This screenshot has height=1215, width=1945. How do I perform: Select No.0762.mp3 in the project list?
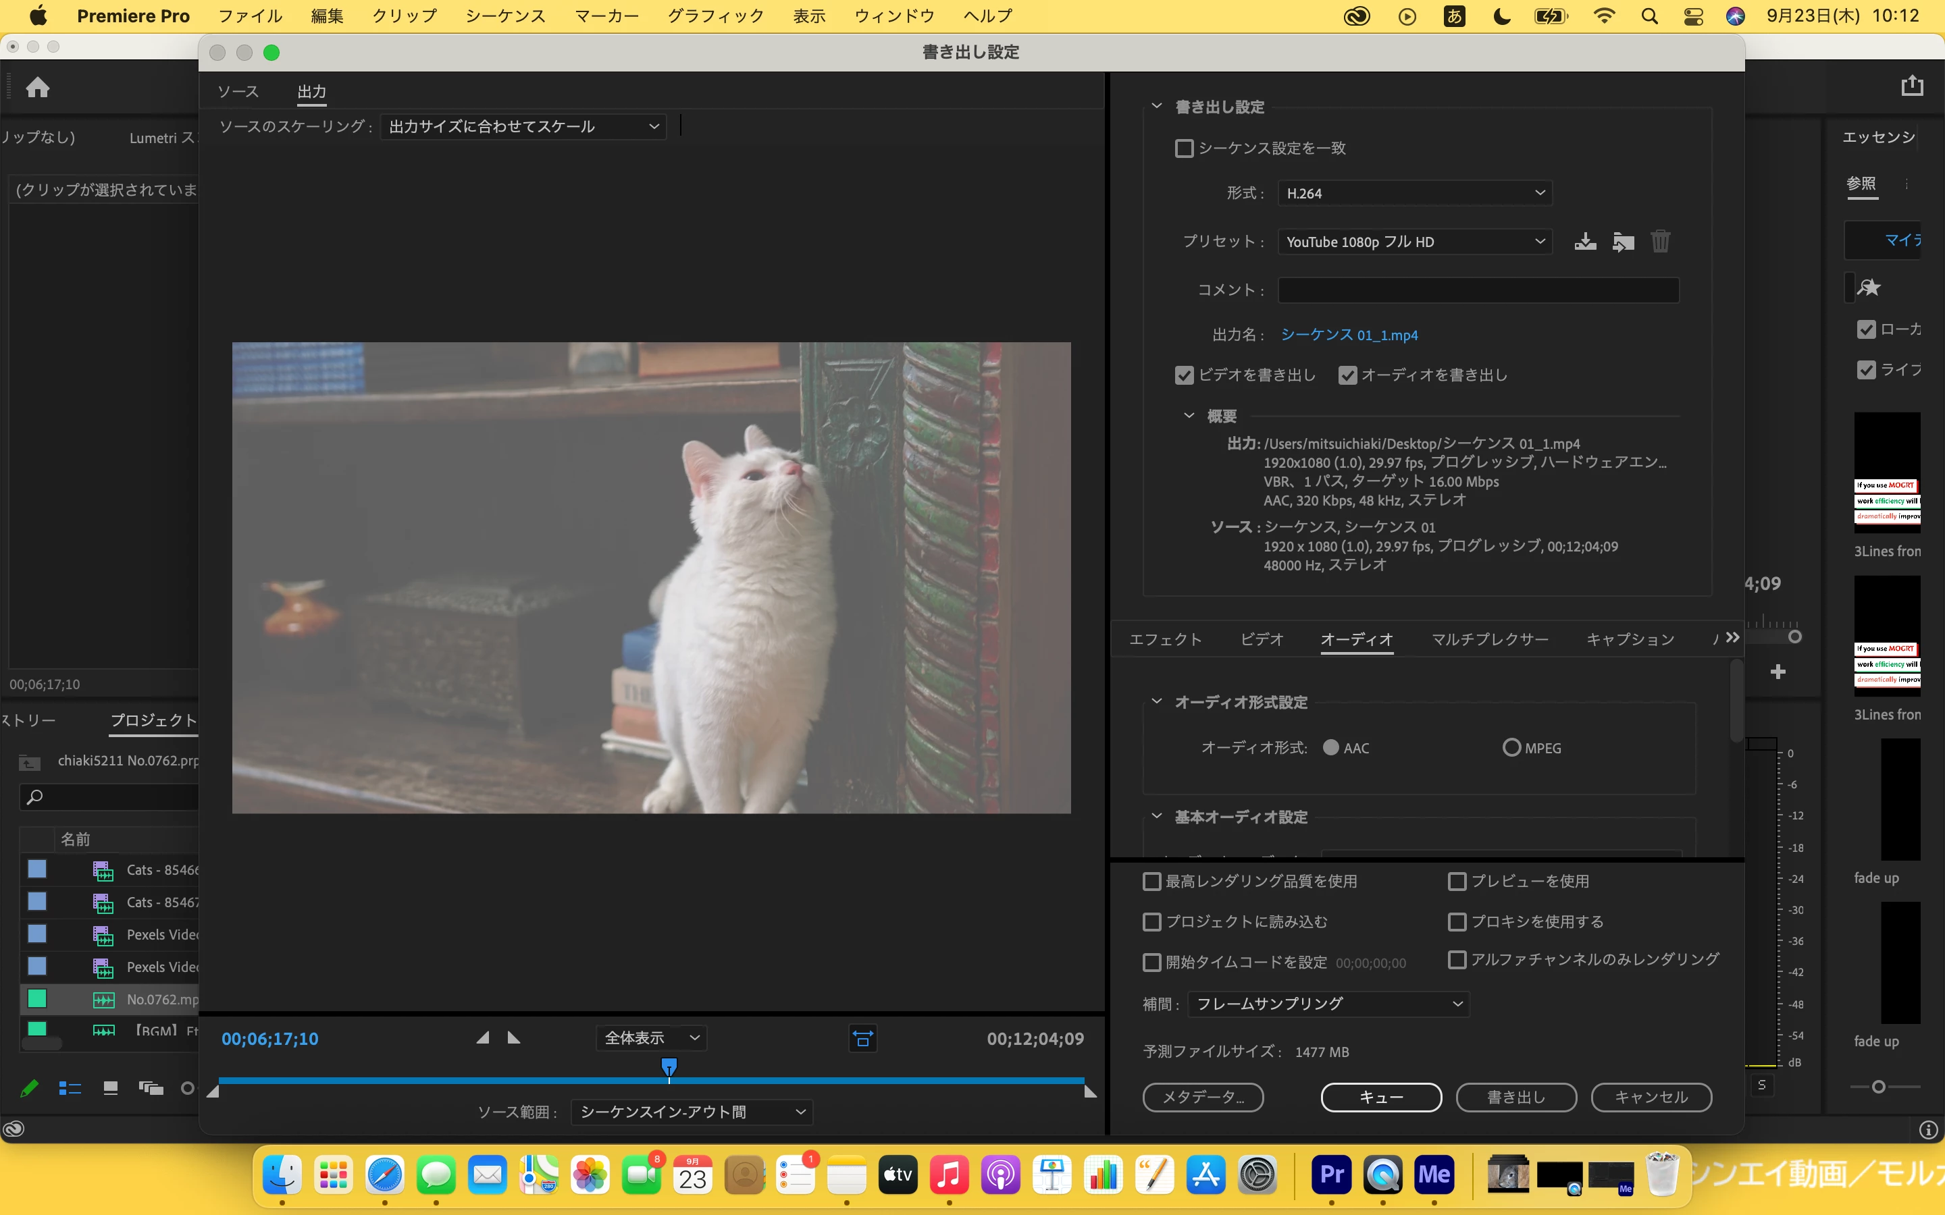click(109, 999)
